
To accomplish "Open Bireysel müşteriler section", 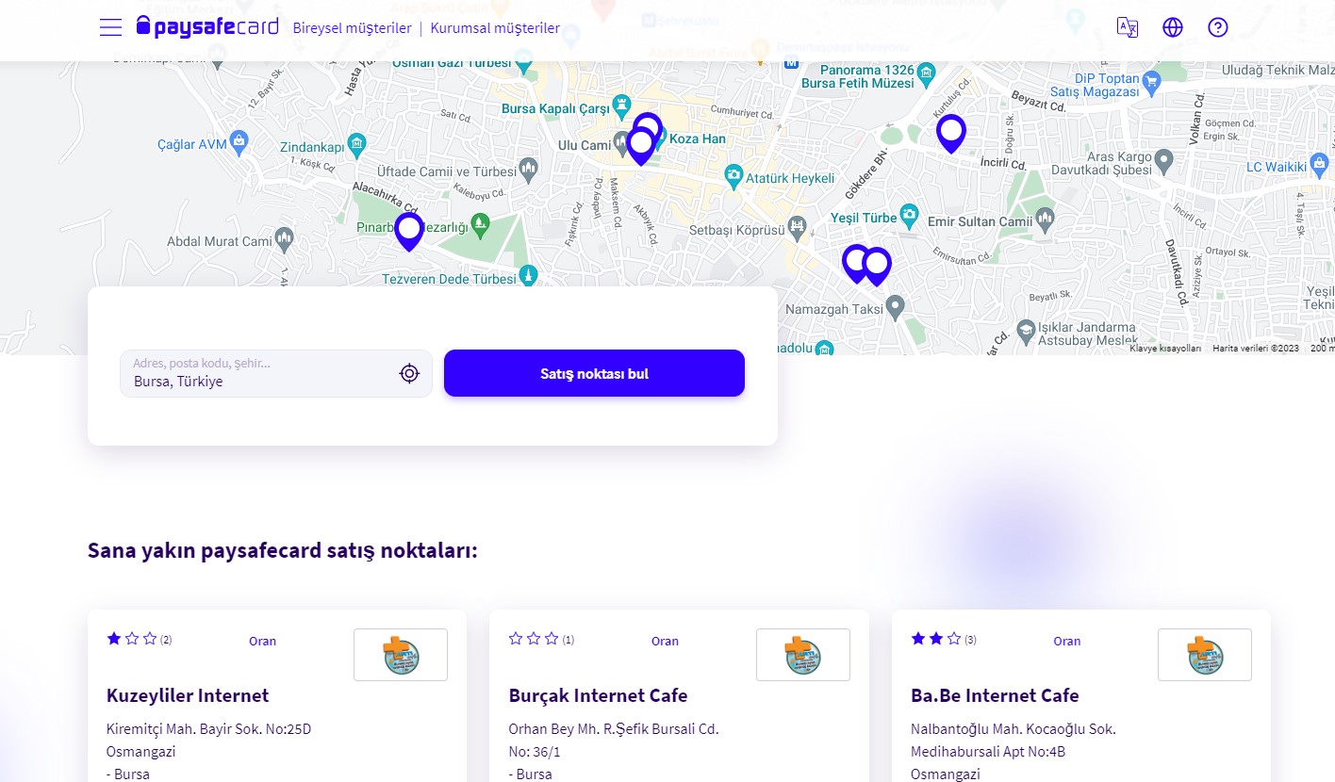I will tap(352, 28).
